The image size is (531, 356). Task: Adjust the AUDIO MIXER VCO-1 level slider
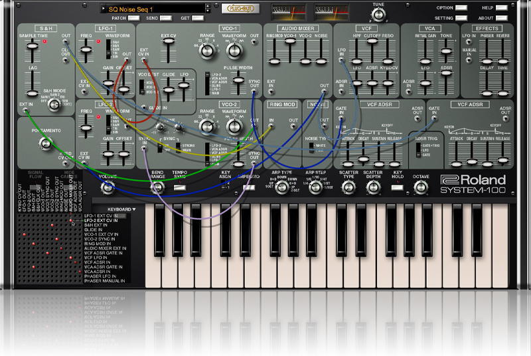click(x=290, y=41)
